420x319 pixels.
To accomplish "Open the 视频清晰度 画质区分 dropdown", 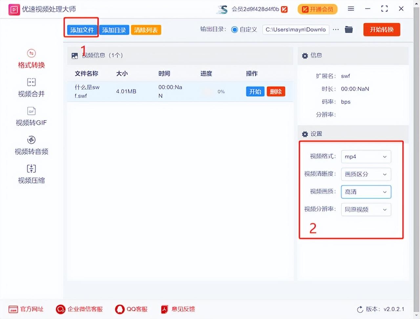I will pyautogui.click(x=366, y=174).
